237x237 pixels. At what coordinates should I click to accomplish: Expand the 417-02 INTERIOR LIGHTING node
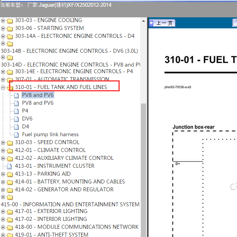pos(3,219)
